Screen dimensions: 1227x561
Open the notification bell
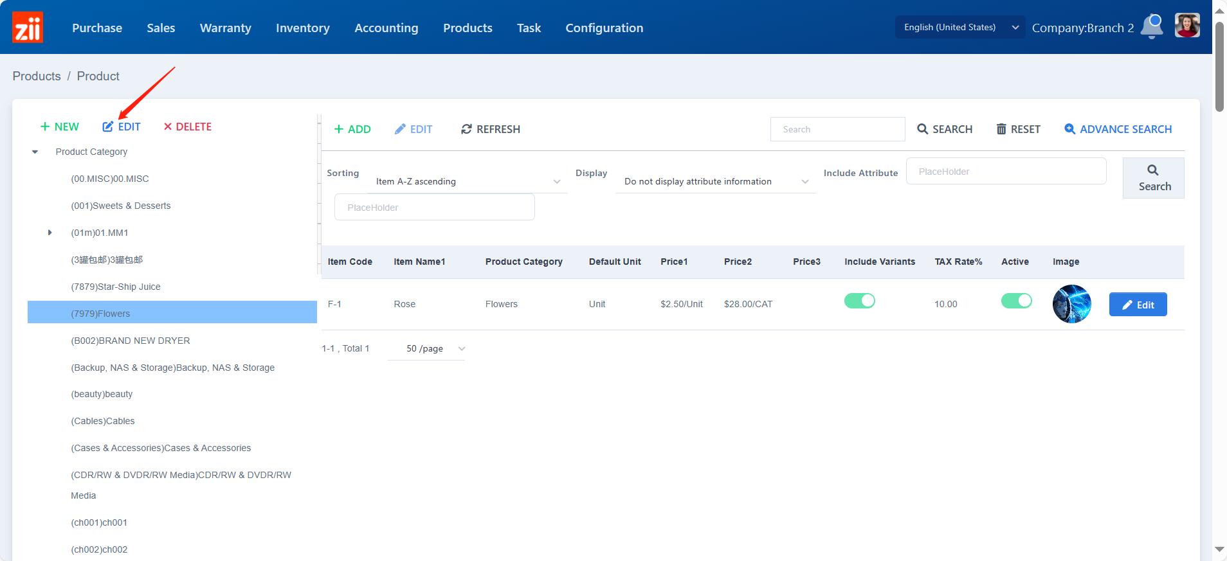pyautogui.click(x=1152, y=27)
